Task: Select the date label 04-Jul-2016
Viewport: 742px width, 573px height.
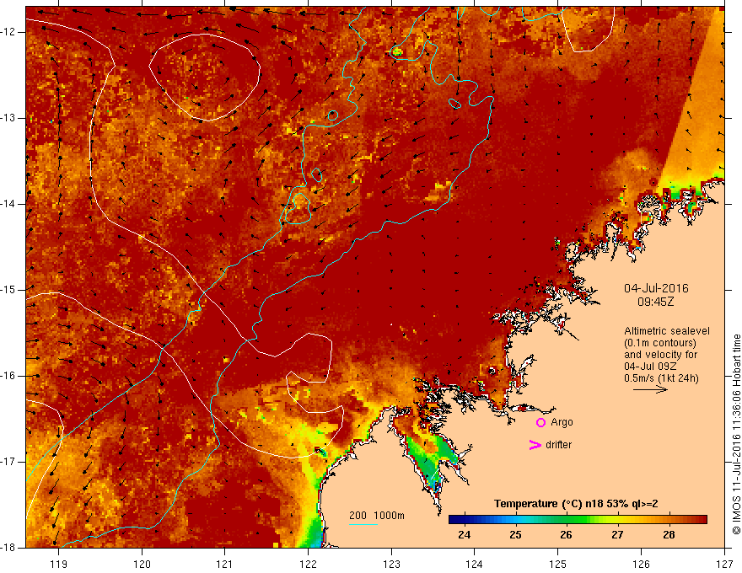Action: pyautogui.click(x=656, y=288)
